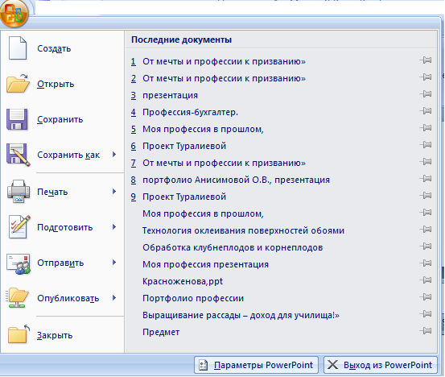Image resolution: width=445 pixels, height=377 pixels.
Task: Pin Обработка клубнеплодов и корнеплодов
Action: (426, 246)
